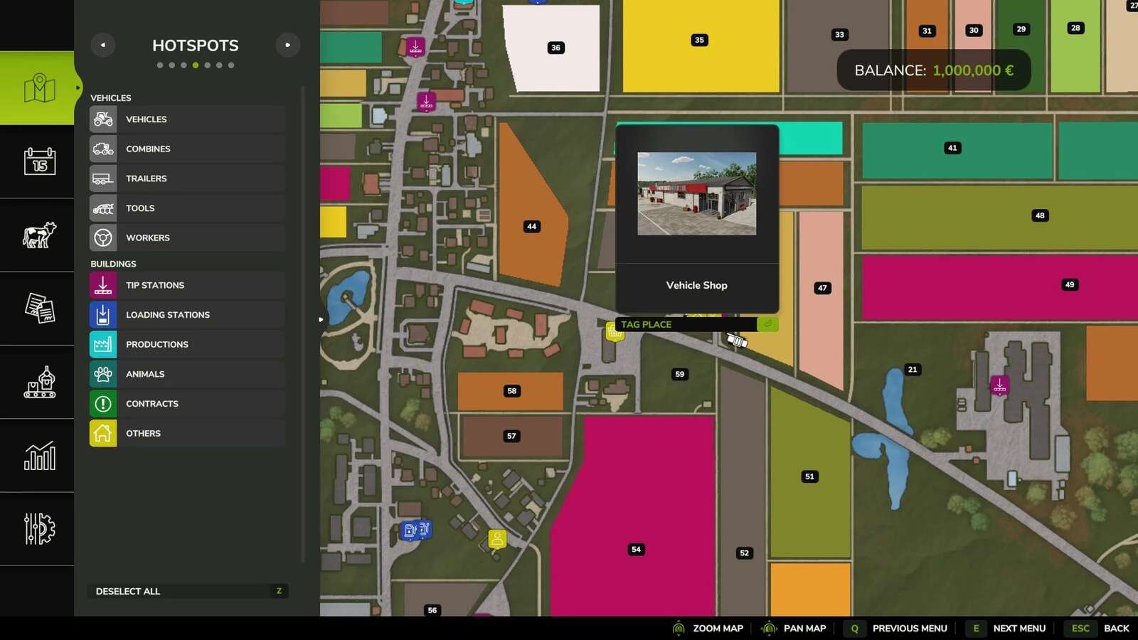Open the statistics bar chart sidebar icon
The height and width of the screenshot is (640, 1138).
[39, 456]
